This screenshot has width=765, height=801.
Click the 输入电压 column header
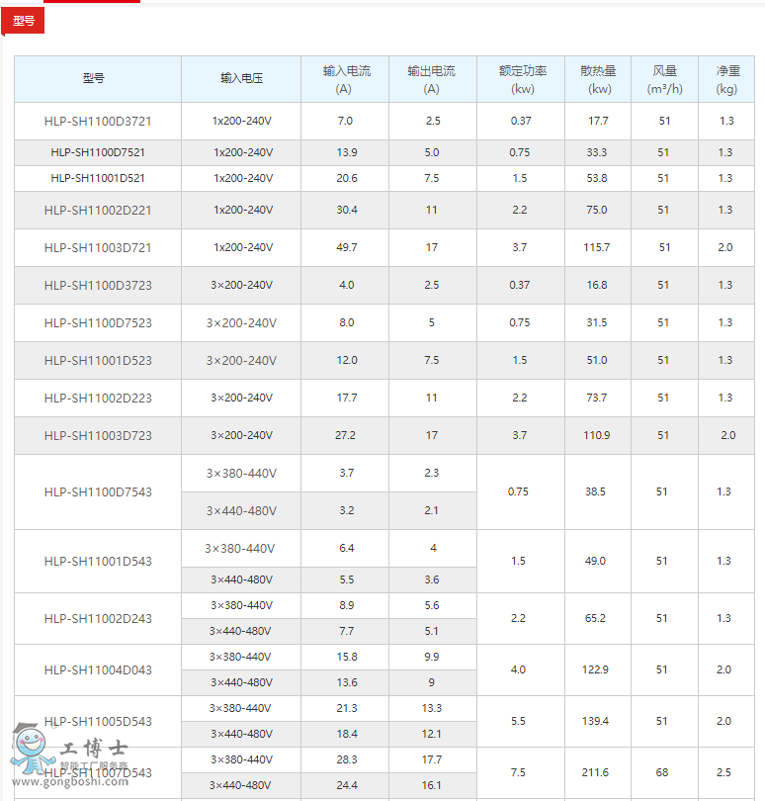[x=240, y=78]
